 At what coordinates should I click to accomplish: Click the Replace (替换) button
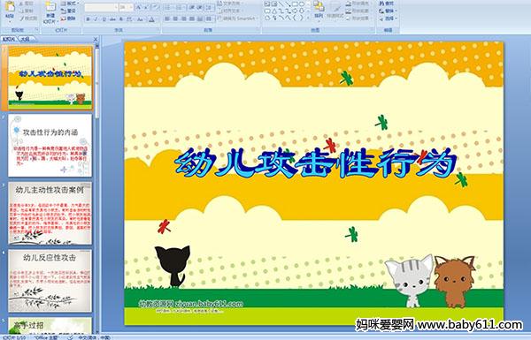[387, 11]
